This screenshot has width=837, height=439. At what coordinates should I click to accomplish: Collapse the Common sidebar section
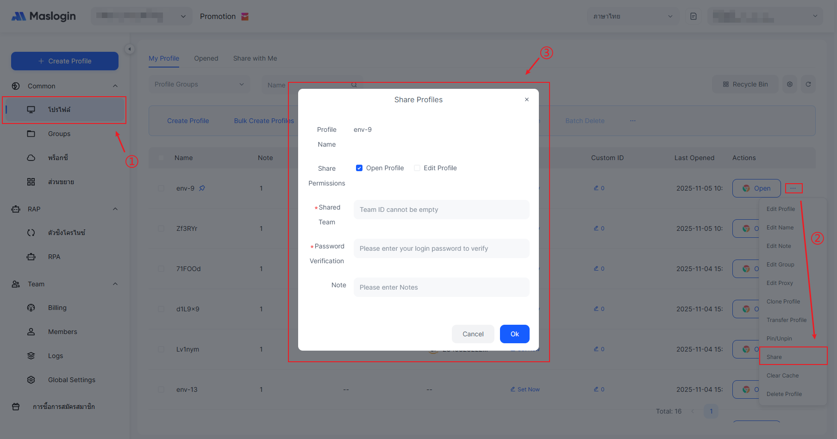tap(115, 86)
